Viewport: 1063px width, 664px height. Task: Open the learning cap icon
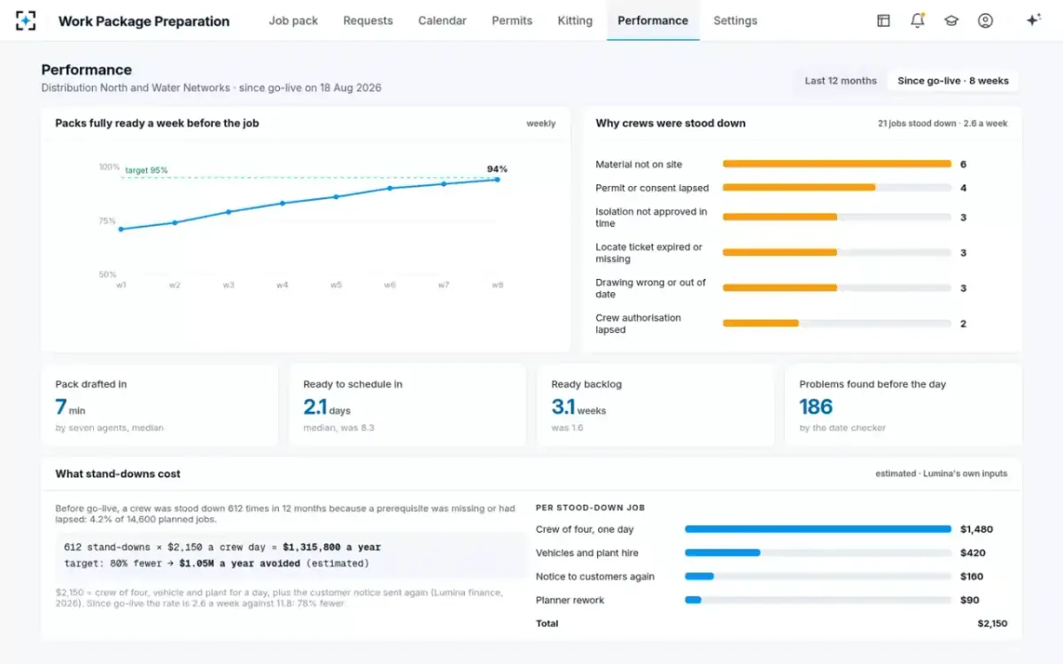point(951,20)
